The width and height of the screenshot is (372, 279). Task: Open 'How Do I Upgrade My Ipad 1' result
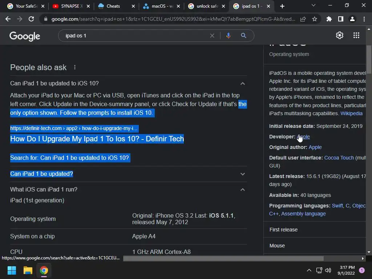[x=97, y=139]
